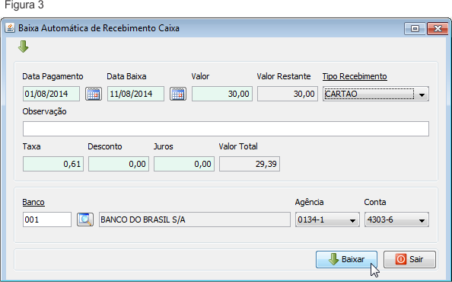Screen dimensions: 452x282
Task: Click the Data Pagamento date field
Action: click(x=51, y=94)
